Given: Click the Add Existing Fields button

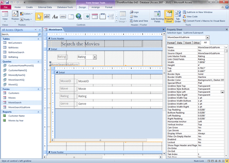Looking at the screenshot, I should point(157,17).
